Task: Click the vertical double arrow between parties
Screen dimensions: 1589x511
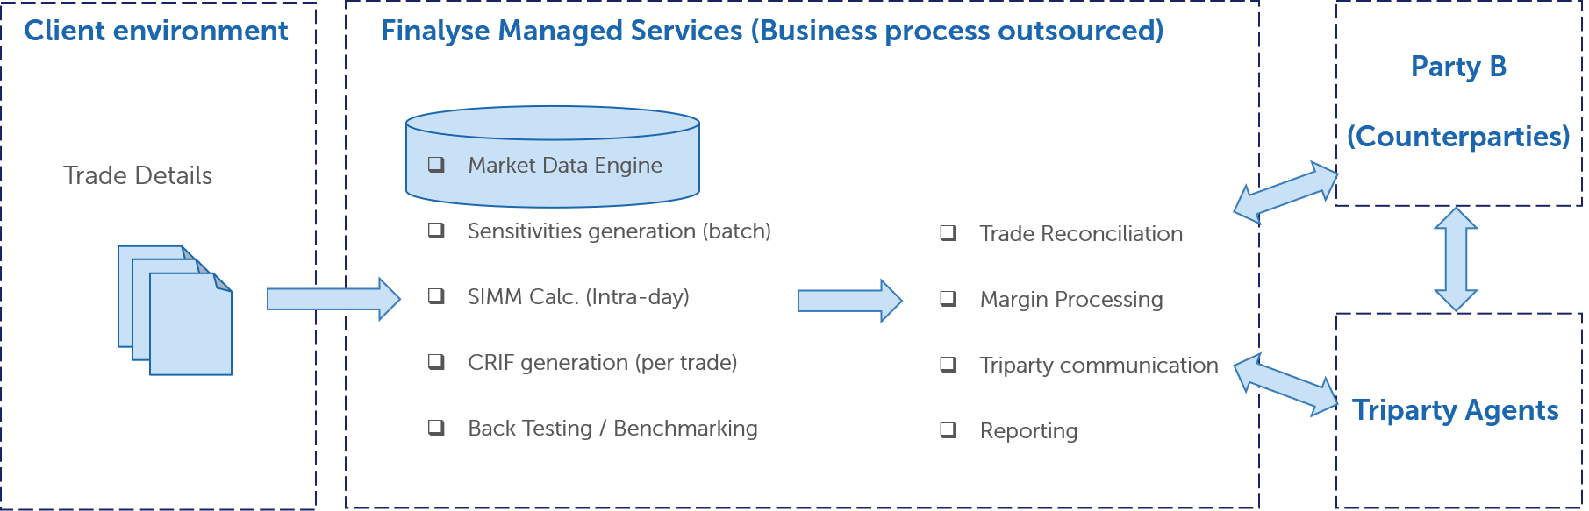Action: tap(1457, 259)
